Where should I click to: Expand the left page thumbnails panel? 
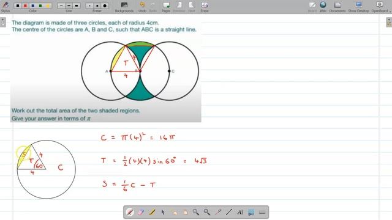(2, 22)
